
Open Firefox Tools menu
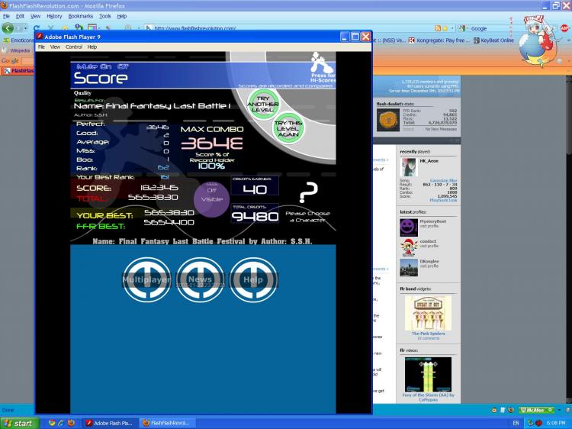tap(105, 16)
